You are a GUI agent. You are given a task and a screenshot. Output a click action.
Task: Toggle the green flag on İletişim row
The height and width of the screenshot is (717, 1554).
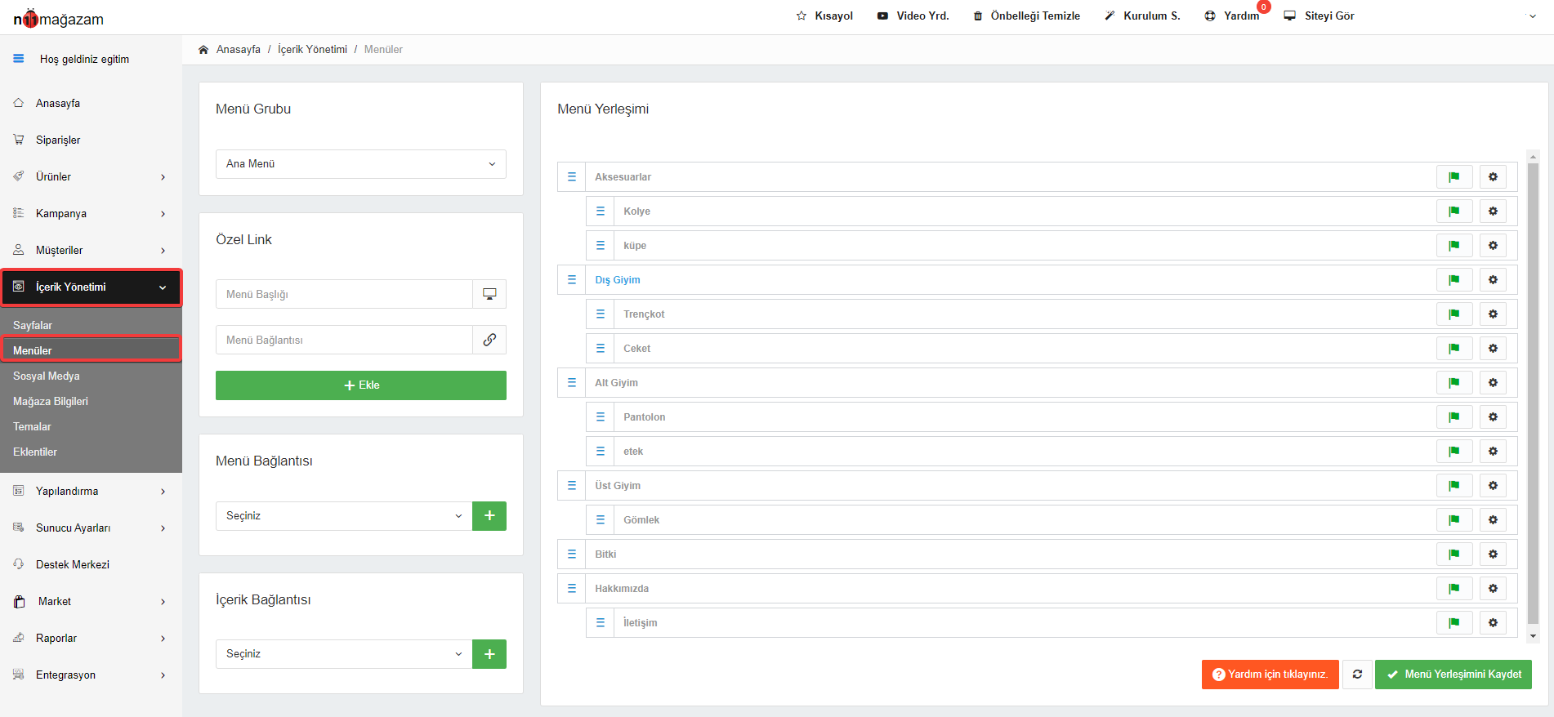[1454, 623]
